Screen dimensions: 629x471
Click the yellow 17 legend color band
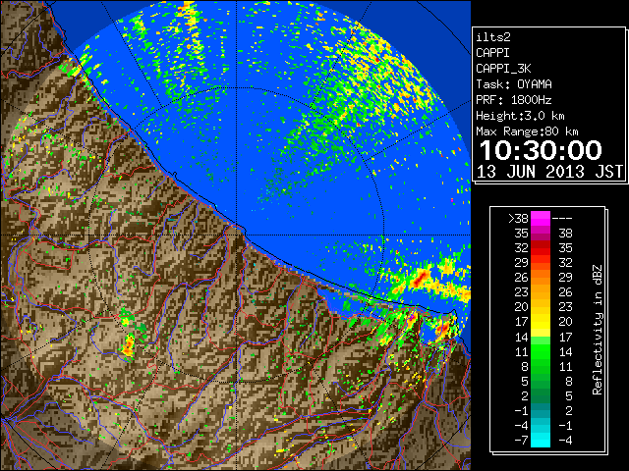click(541, 322)
